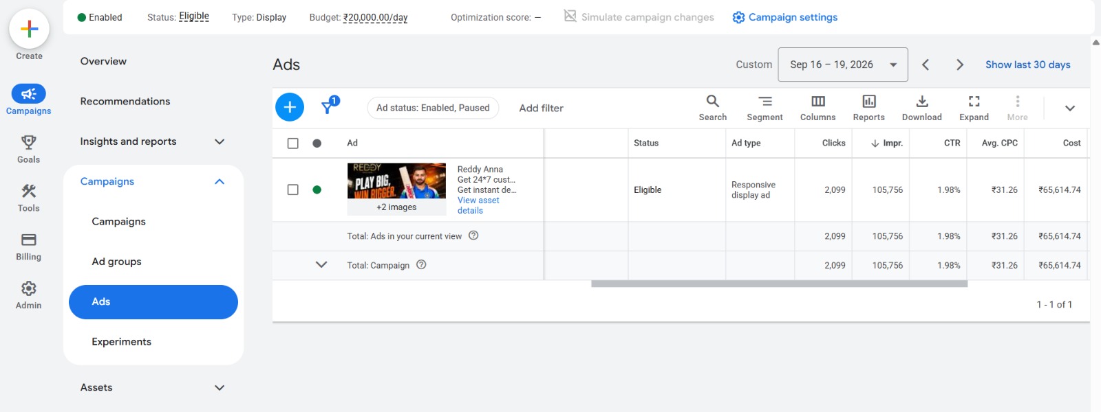The image size is (1101, 412).
Task: Click the help icon beside Total: Ads
Action: 473,236
